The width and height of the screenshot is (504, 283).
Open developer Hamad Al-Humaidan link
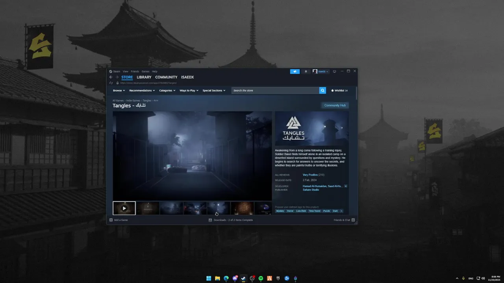click(x=314, y=186)
